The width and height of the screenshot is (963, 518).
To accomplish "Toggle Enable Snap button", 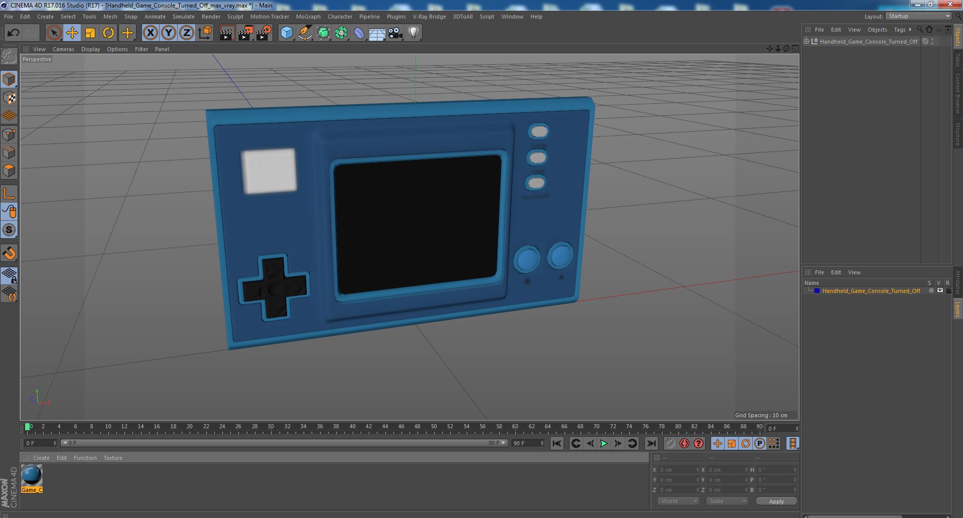I will coord(9,253).
